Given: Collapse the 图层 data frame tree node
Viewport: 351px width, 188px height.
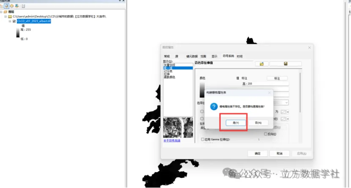Looking at the screenshot, I should pyautogui.click(x=1, y=12).
